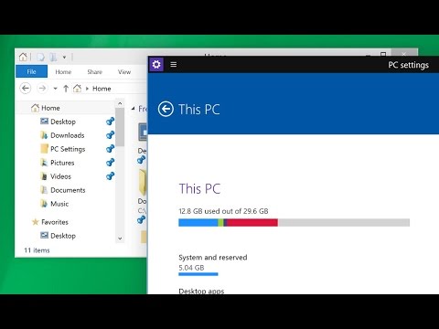The width and height of the screenshot is (439, 329).
Task: Open Videos in the navigation pane
Action: 60,176
